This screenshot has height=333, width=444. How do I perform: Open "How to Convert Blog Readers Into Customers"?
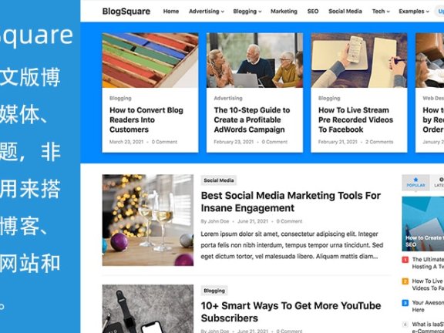(x=146, y=119)
